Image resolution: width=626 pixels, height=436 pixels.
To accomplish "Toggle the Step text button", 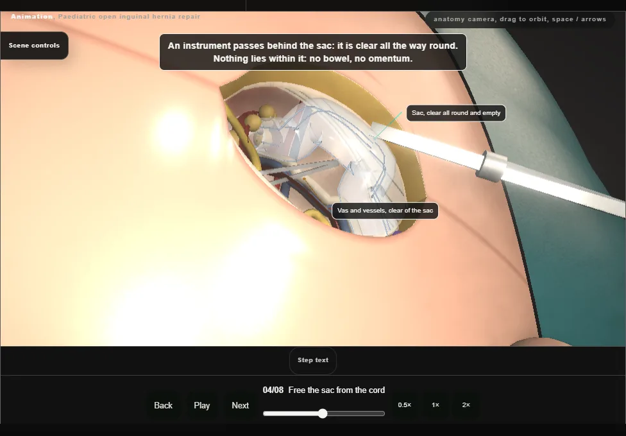I will pos(313,360).
